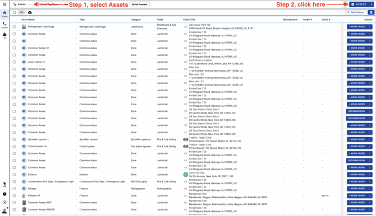Click the asset icon for Exterior row
This screenshot has height=216, width=376.
[24, 175]
